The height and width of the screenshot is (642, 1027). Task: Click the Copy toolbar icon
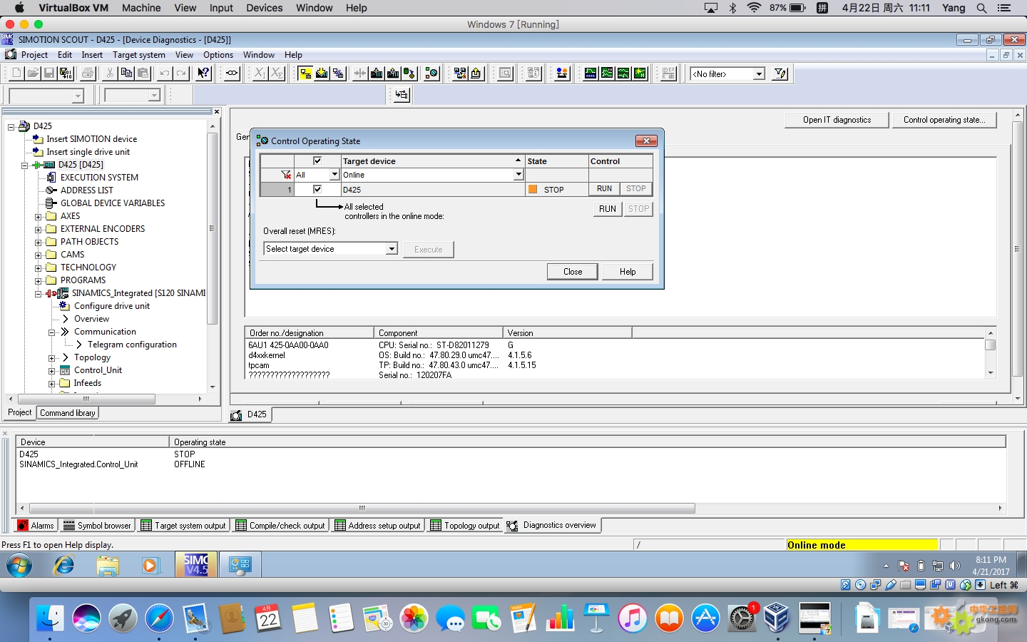pos(126,73)
